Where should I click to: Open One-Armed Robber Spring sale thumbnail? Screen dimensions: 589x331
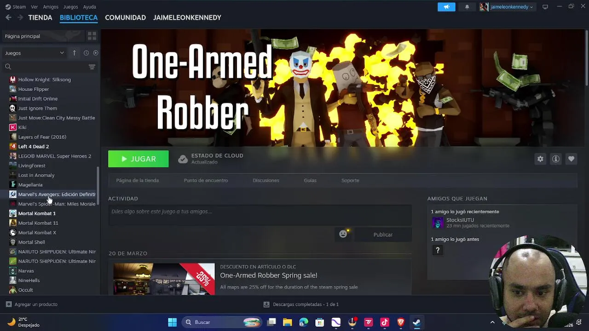click(164, 279)
